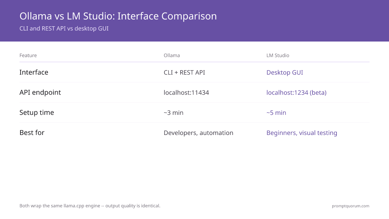Select the 'Setup time' row label
Viewport: 389px width, 219px height.
coord(37,113)
